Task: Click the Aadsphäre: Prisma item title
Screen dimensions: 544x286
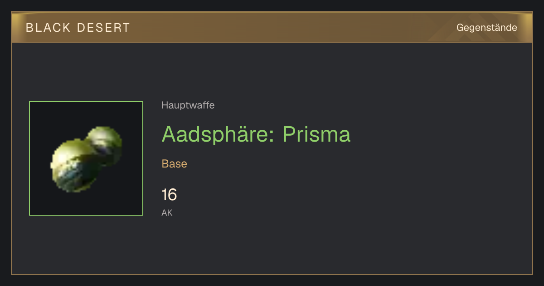Action: tap(256, 134)
